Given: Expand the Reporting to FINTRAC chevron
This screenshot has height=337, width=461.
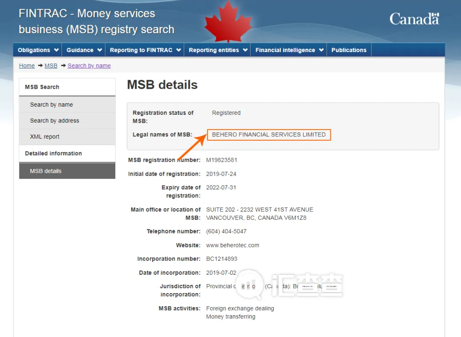Looking at the screenshot, I should tap(178, 50).
